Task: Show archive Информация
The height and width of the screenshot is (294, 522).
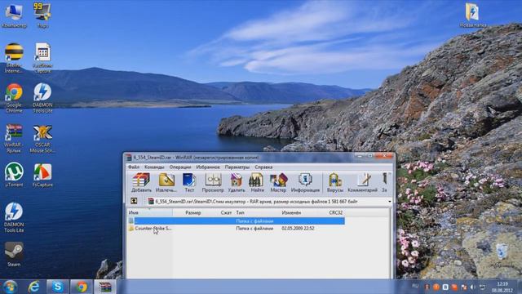Action: [305, 183]
